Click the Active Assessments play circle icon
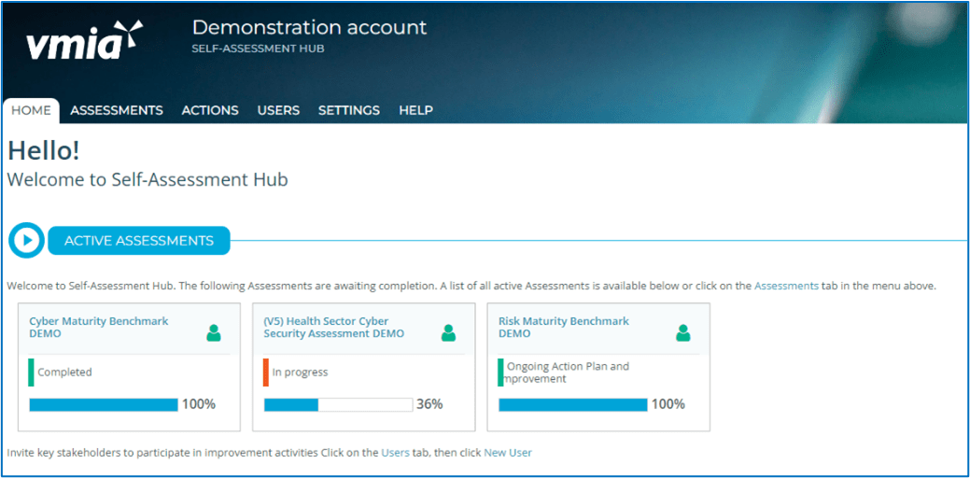The height and width of the screenshot is (478, 970). click(26, 240)
